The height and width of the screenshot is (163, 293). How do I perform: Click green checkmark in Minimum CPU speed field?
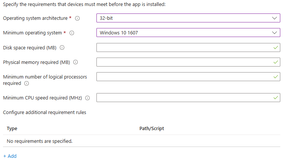pos(276,98)
